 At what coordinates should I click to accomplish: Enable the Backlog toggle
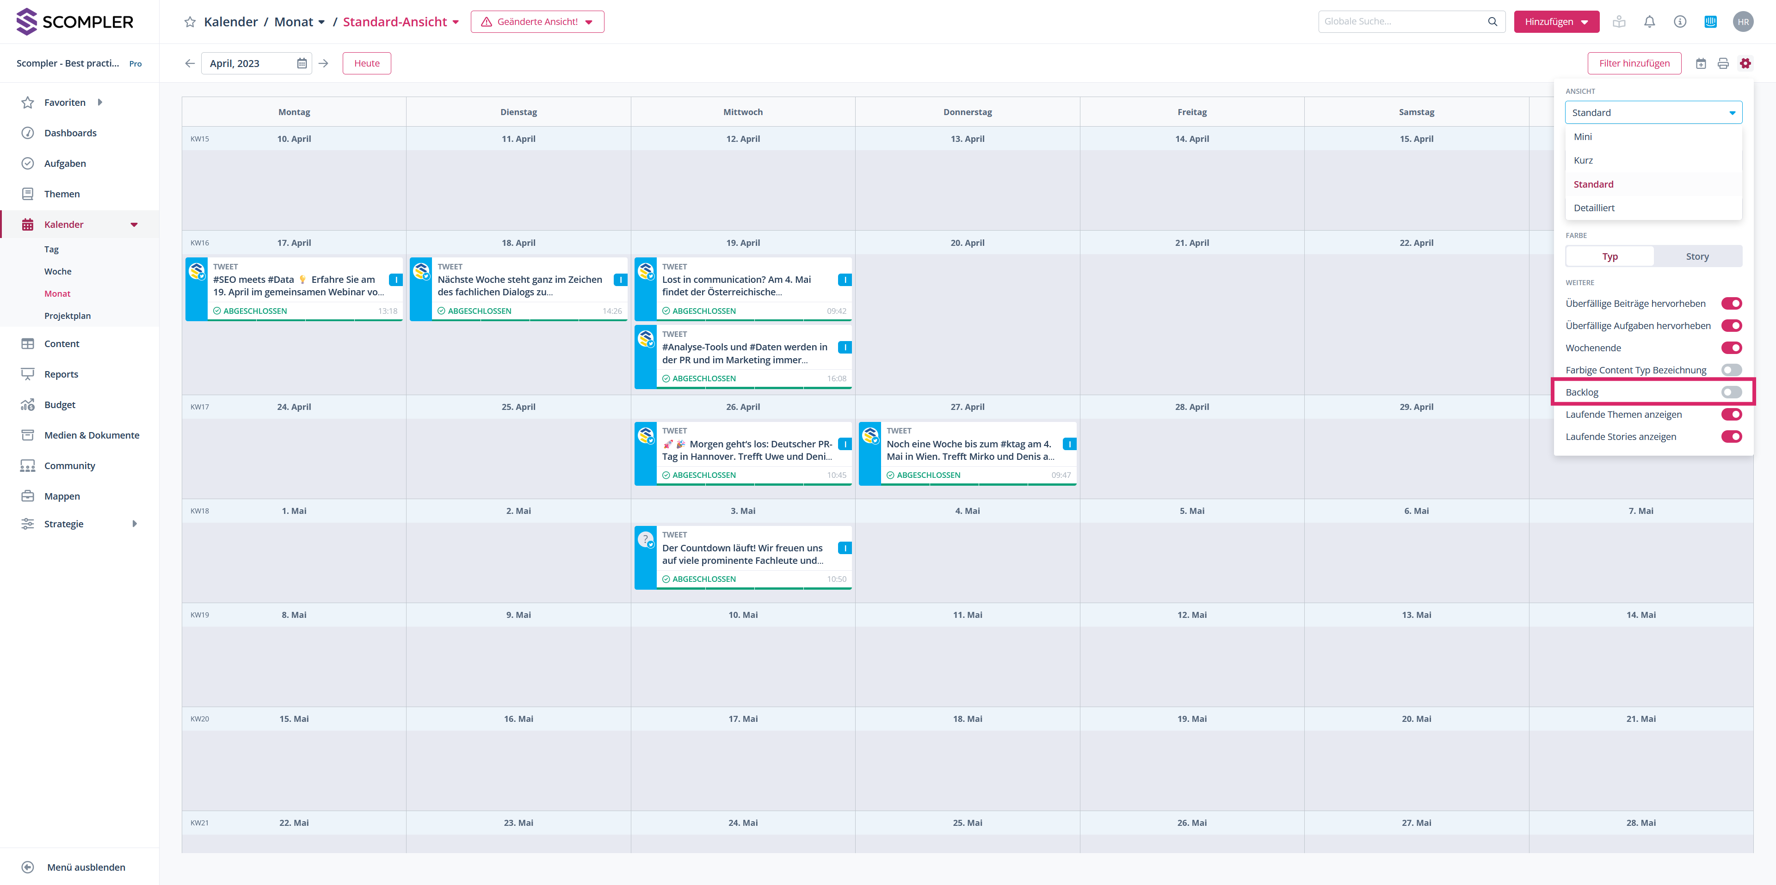pos(1731,392)
